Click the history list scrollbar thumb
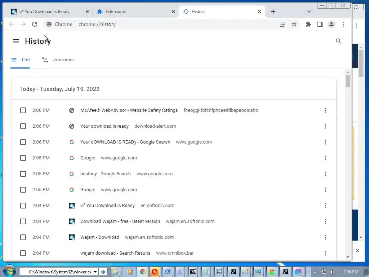 click(x=348, y=81)
